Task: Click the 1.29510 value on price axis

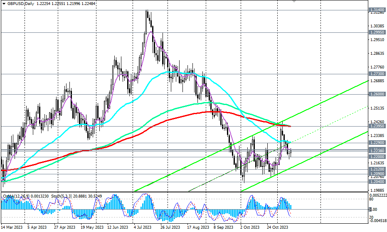Action: point(377,40)
